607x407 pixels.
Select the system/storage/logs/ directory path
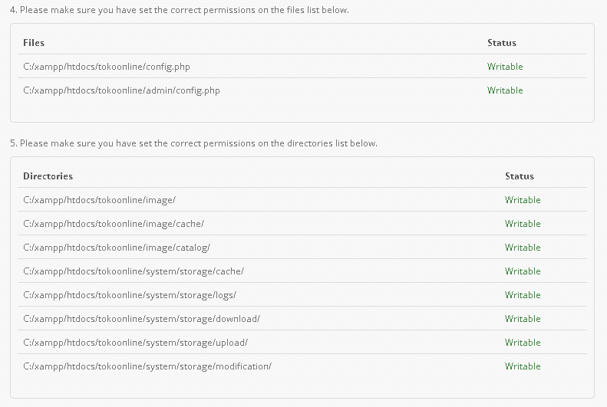click(x=129, y=295)
